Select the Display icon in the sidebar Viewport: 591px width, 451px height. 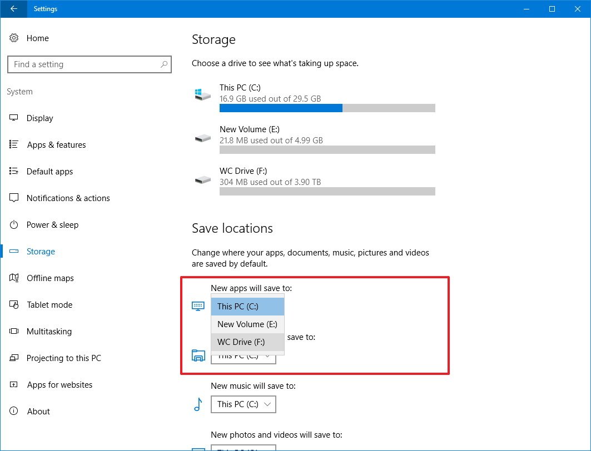click(x=15, y=118)
